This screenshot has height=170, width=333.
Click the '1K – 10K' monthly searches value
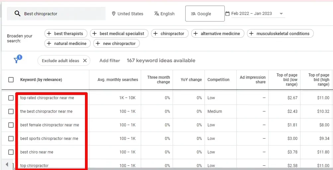127,98
